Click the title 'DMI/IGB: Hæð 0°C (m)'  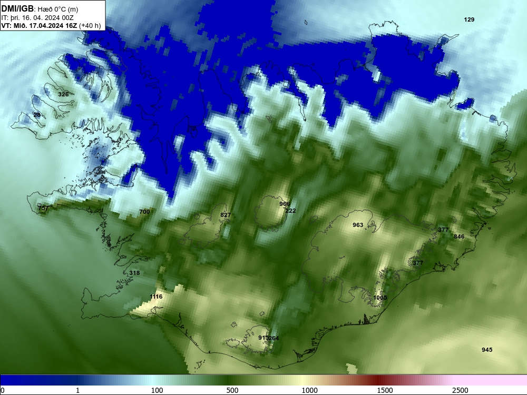coord(40,9)
